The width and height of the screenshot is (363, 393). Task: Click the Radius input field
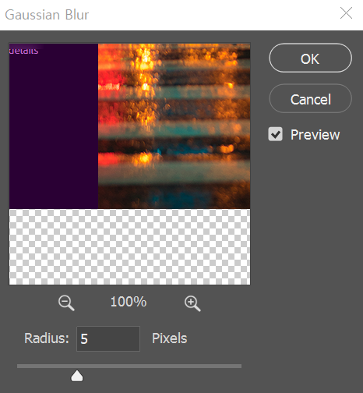(x=108, y=338)
